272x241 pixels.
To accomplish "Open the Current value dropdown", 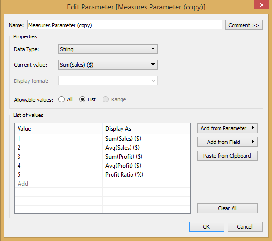I will point(108,65).
